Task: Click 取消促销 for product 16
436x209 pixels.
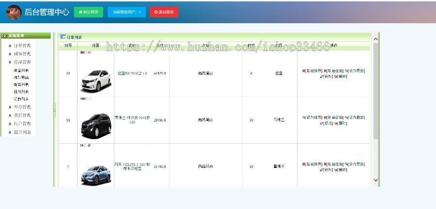Action: pos(333,71)
